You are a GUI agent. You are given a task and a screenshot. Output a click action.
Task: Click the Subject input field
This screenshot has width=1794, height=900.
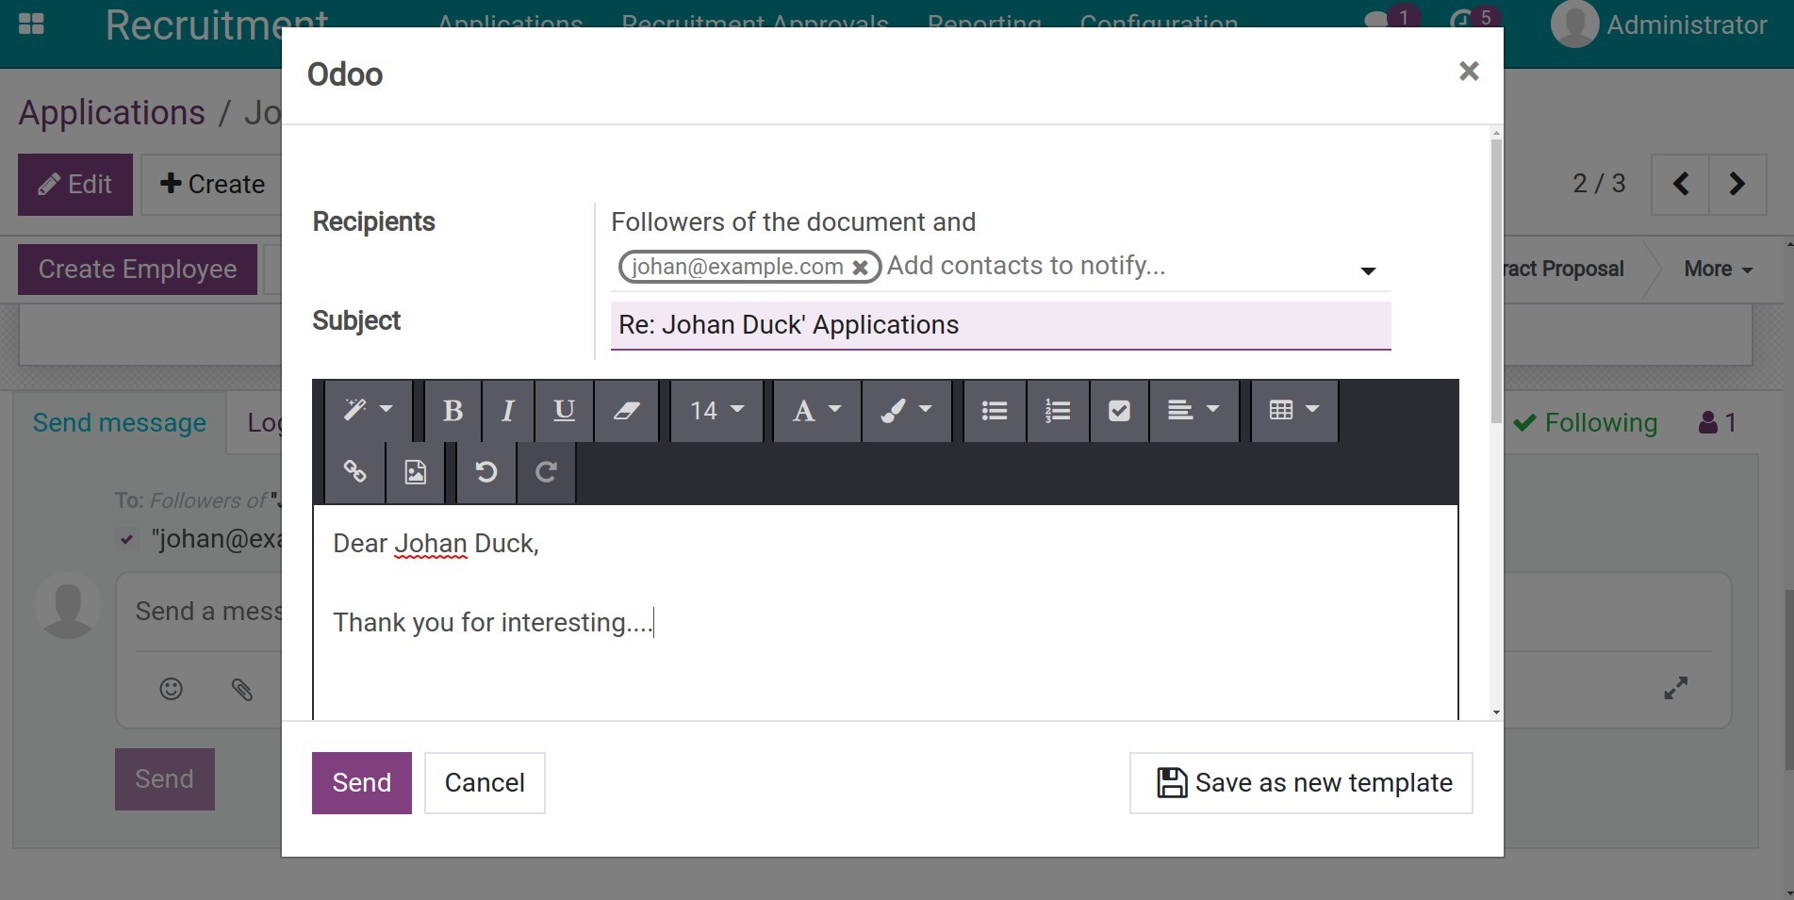click(999, 325)
